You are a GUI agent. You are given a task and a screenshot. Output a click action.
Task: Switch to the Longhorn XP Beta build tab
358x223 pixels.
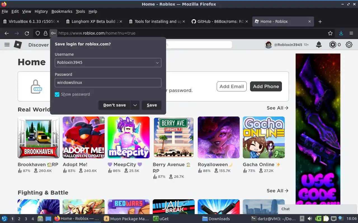pos(94,21)
